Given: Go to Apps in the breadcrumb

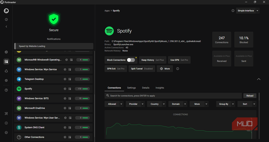Looking at the screenshot, I should 107,11.
